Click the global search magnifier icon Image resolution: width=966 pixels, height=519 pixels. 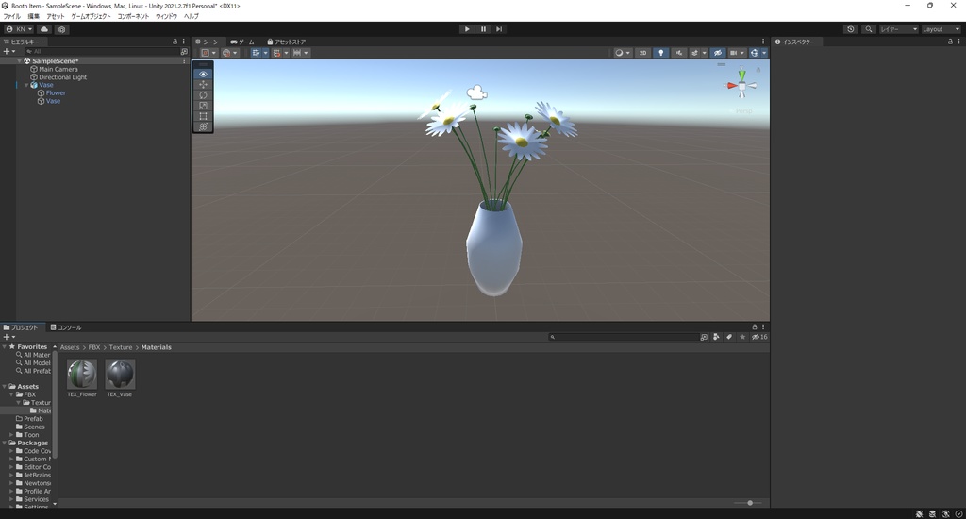point(869,29)
